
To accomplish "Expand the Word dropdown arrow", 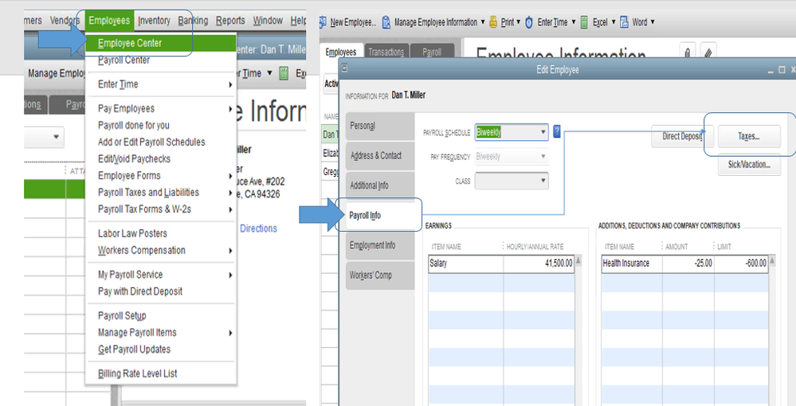I will click(653, 22).
